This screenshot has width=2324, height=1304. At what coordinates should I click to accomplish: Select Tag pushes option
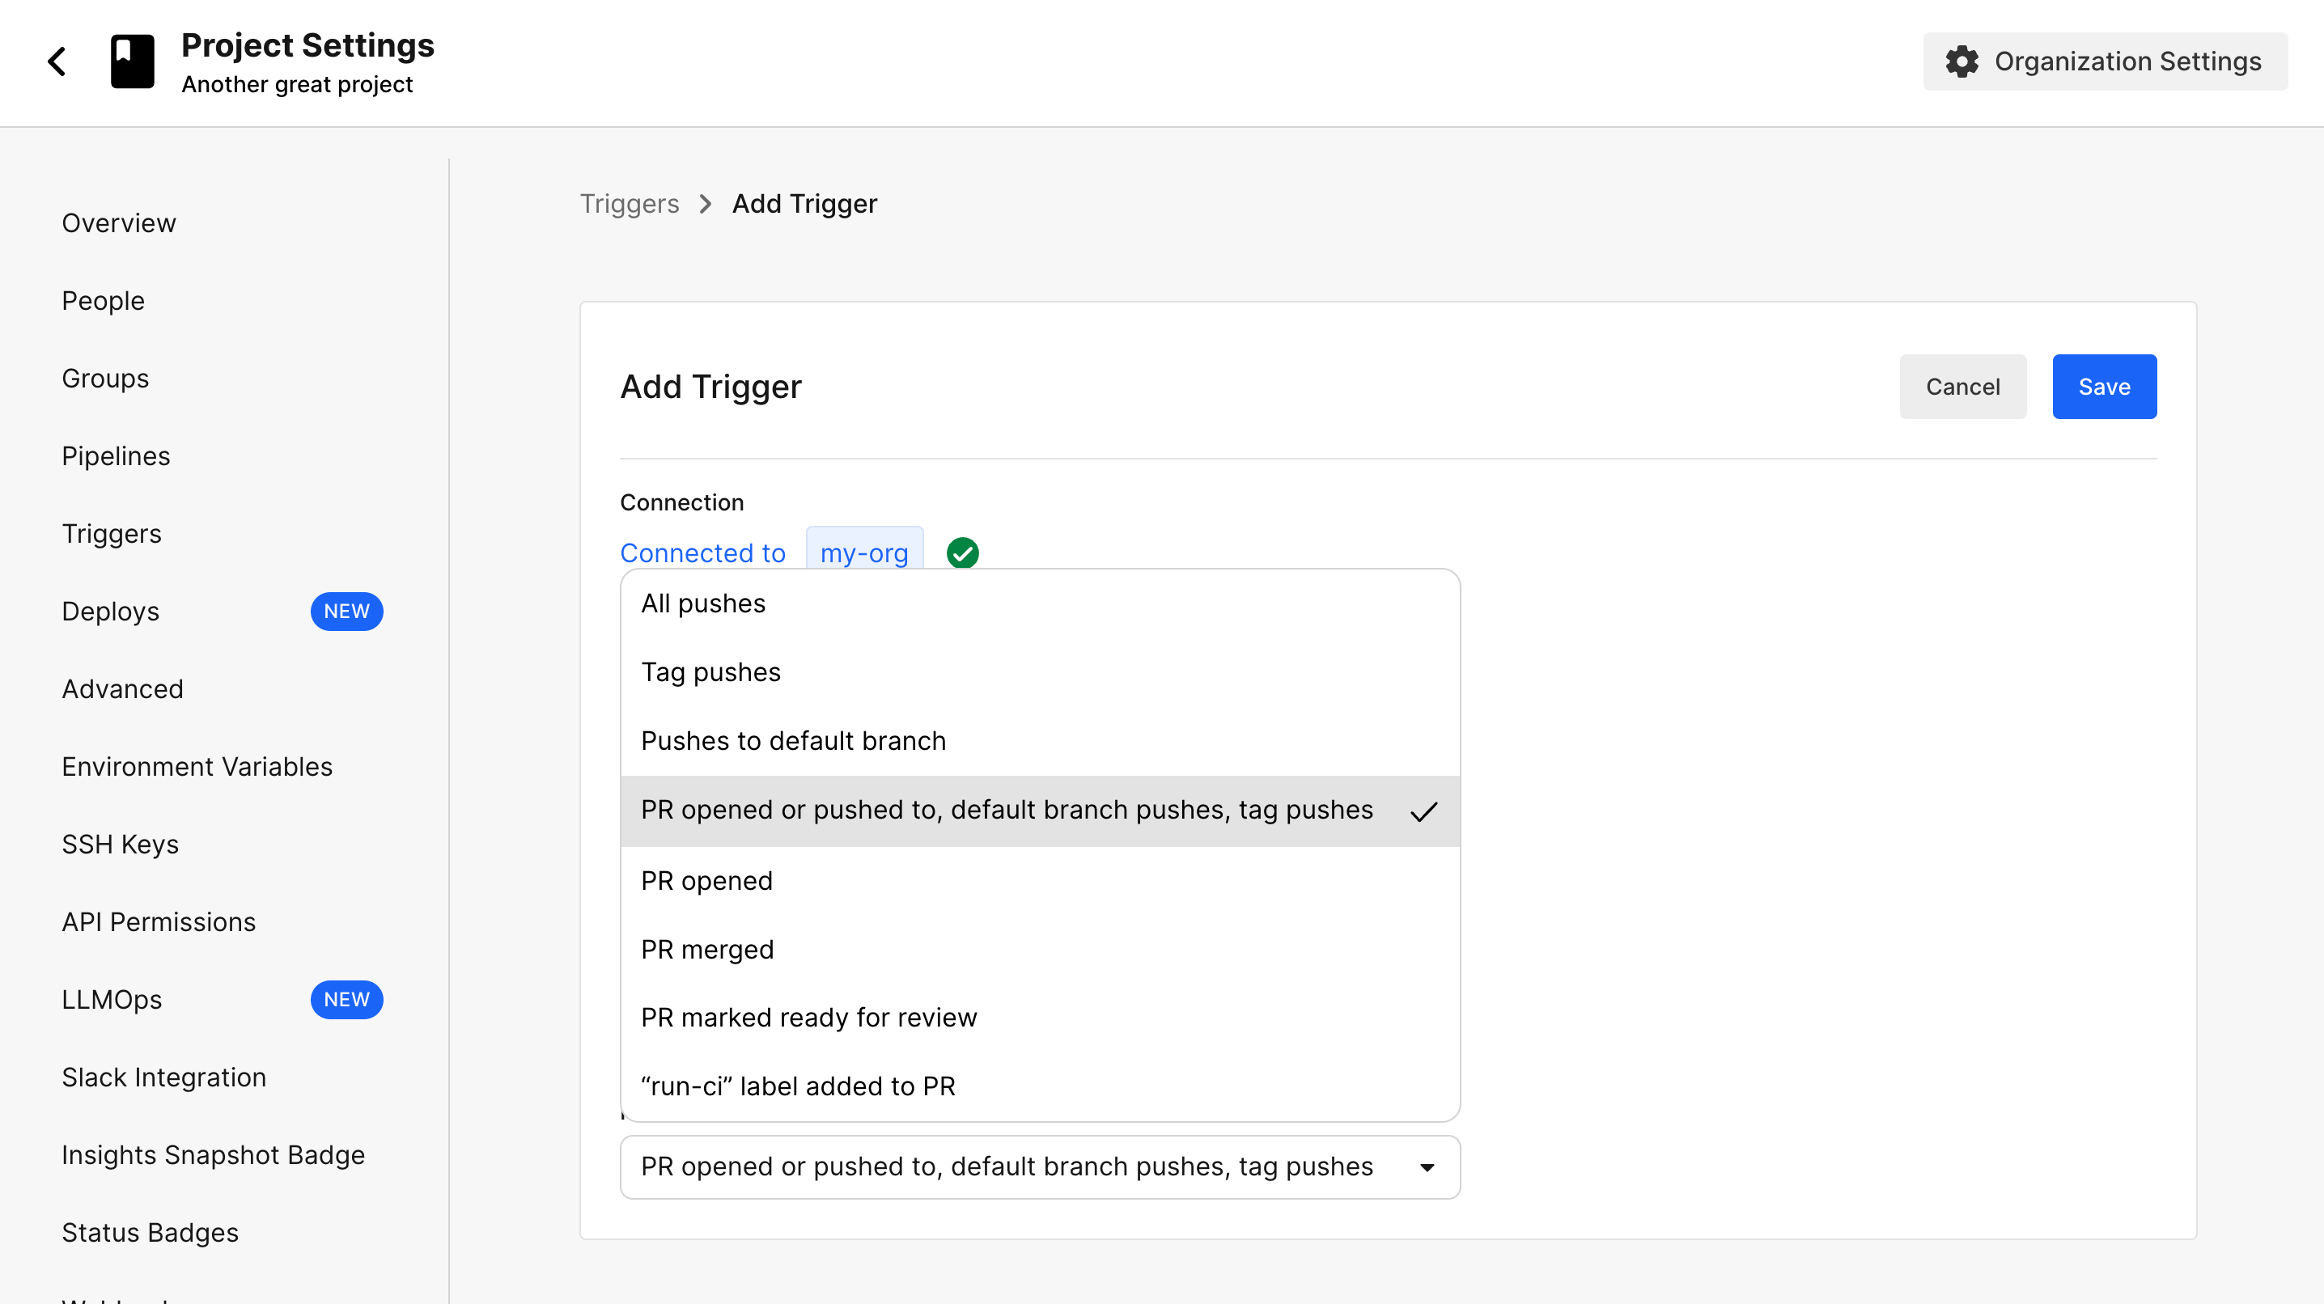tap(1040, 672)
